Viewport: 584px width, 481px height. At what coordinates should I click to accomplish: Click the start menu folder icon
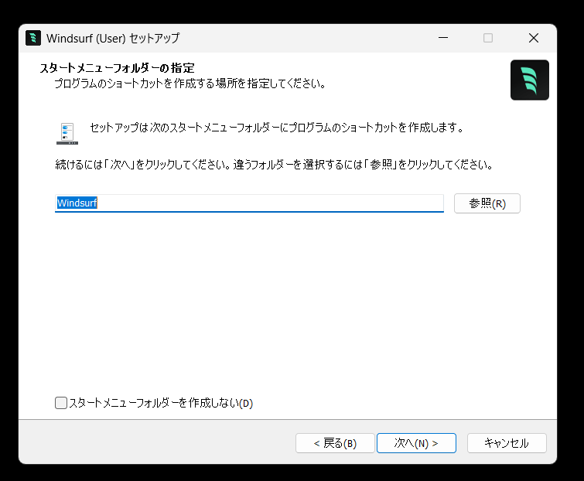coord(67,133)
